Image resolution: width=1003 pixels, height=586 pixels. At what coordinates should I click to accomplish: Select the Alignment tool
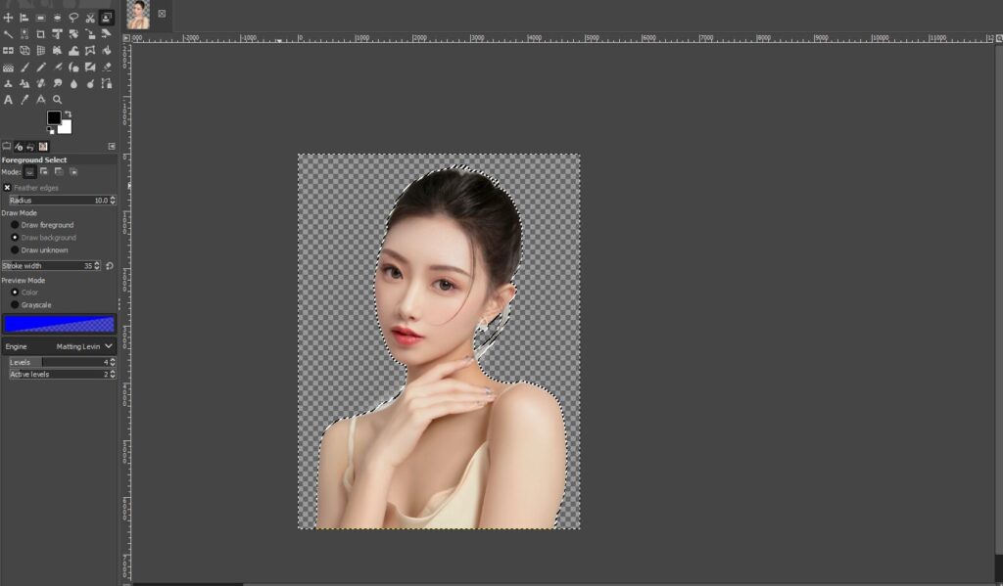(24, 18)
